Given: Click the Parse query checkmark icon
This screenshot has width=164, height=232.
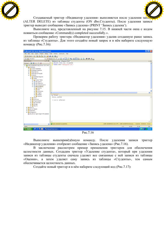Looking at the screenshot, I should [59, 59].
